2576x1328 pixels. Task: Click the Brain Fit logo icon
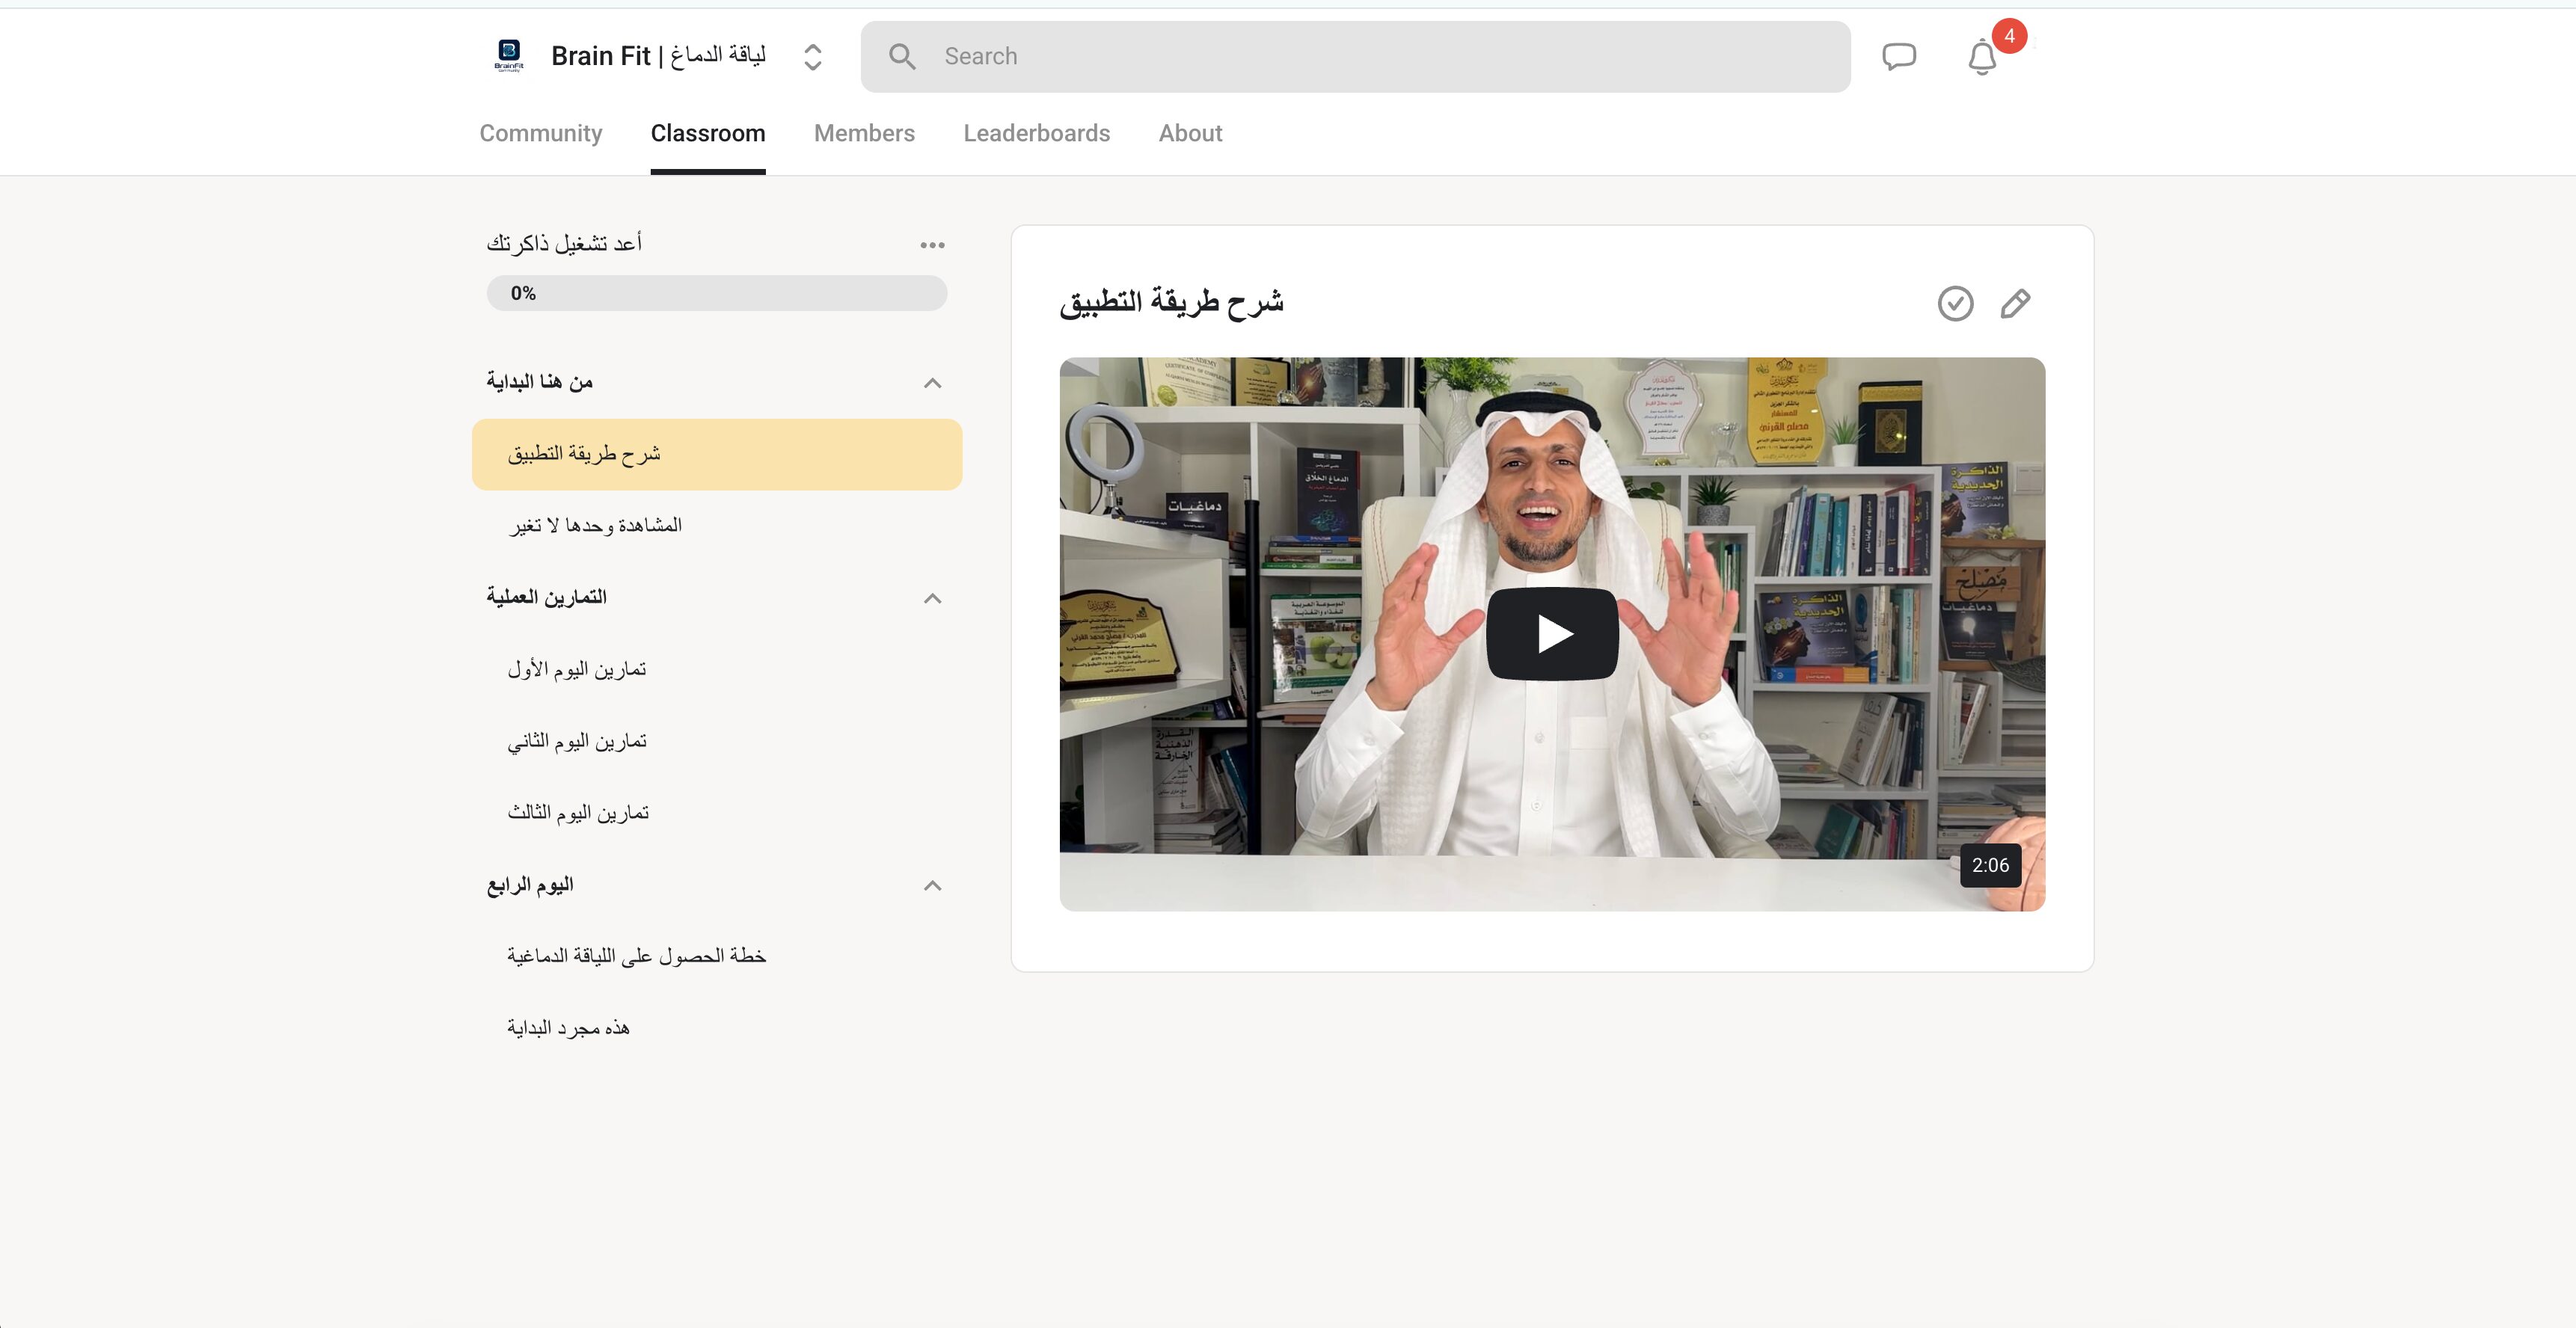(509, 56)
